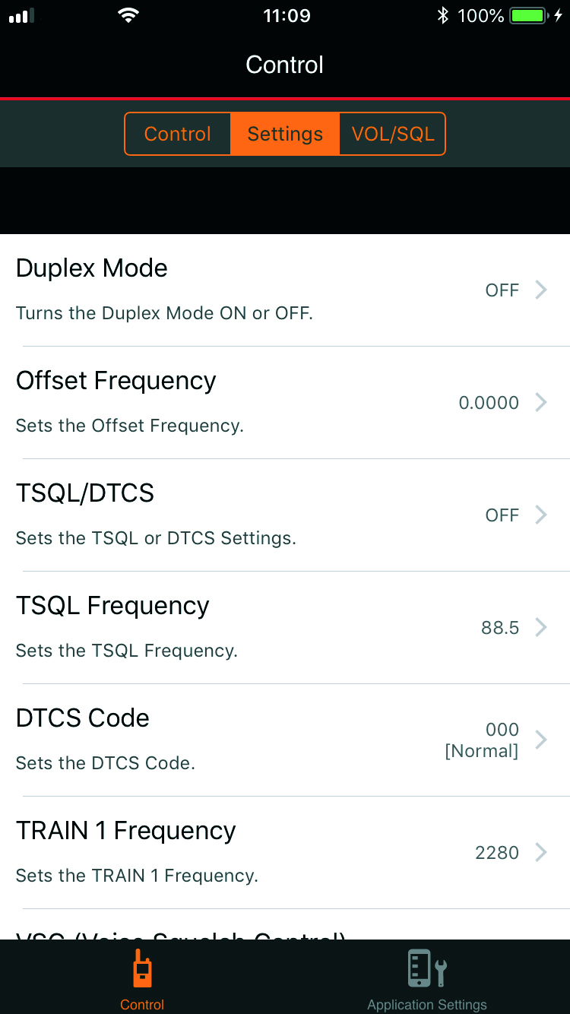Expand Duplex Mode chevron arrow
This screenshot has width=570, height=1014.
tap(541, 290)
